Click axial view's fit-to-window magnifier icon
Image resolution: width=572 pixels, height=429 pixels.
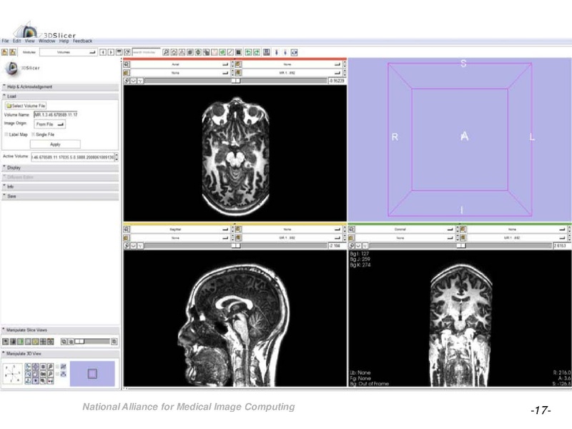click(127, 64)
